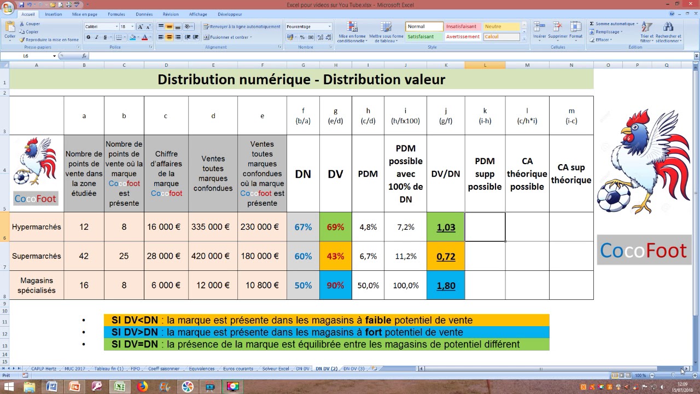Open the DN DV (3) sheet tab
Image resolution: width=700 pixels, height=394 pixels.
pyautogui.click(x=354, y=369)
